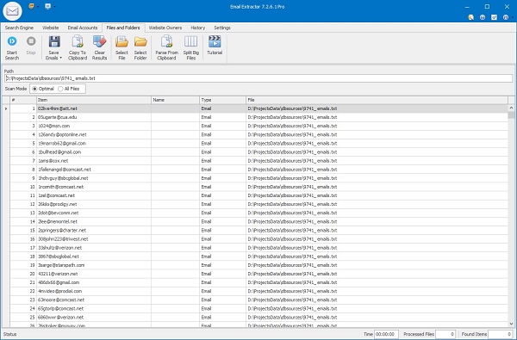This screenshot has width=517, height=340.
Task: Click the Save Emails floppy disk icon
Action: point(54,41)
